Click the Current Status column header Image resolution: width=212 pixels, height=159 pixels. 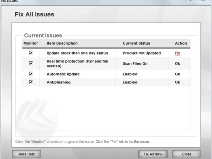pos(136,43)
